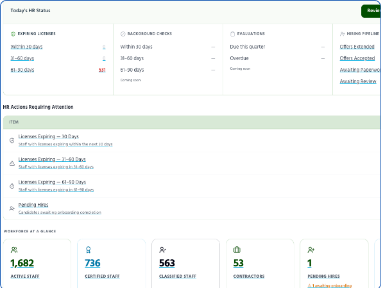Screen dimensions: 385x288
Task: Click Evaluations 'Overdue' row
Action: pyautogui.click(x=277, y=58)
